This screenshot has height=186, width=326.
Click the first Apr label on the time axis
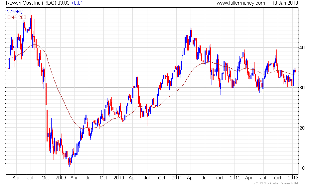pyautogui.click(x=16, y=178)
